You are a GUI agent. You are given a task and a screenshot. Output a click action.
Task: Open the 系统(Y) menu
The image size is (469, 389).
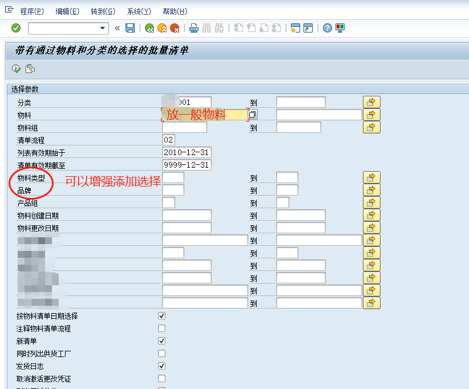[x=139, y=11]
